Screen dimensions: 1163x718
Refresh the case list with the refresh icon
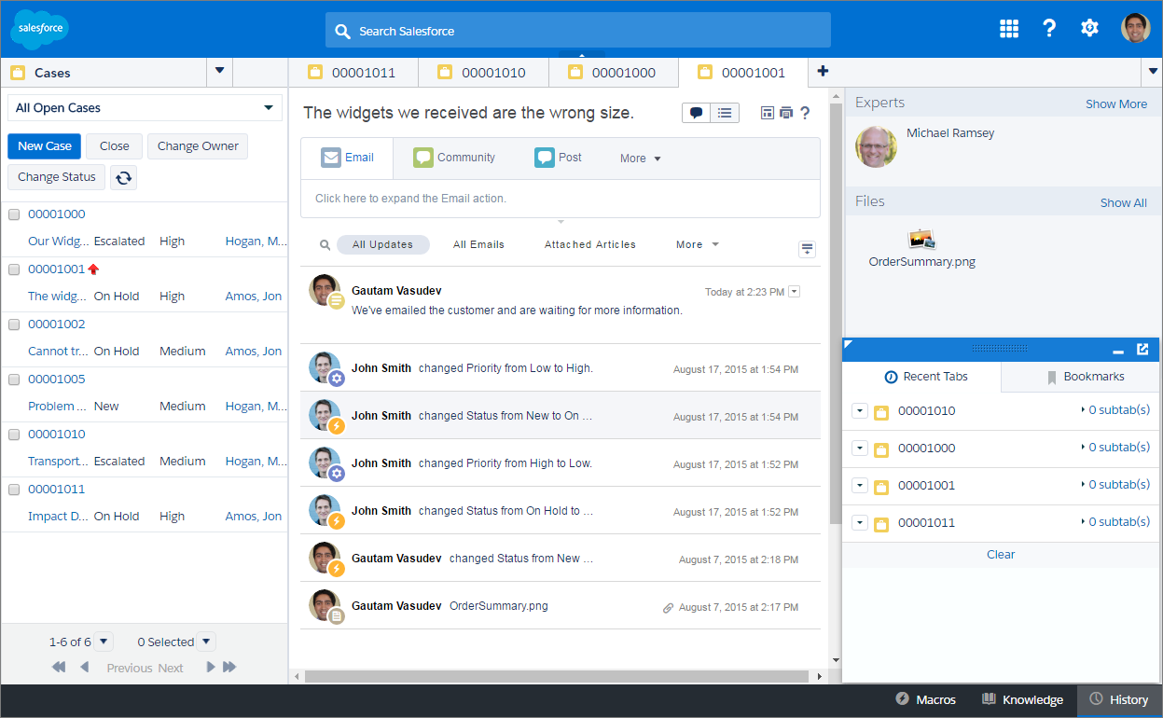click(x=123, y=177)
